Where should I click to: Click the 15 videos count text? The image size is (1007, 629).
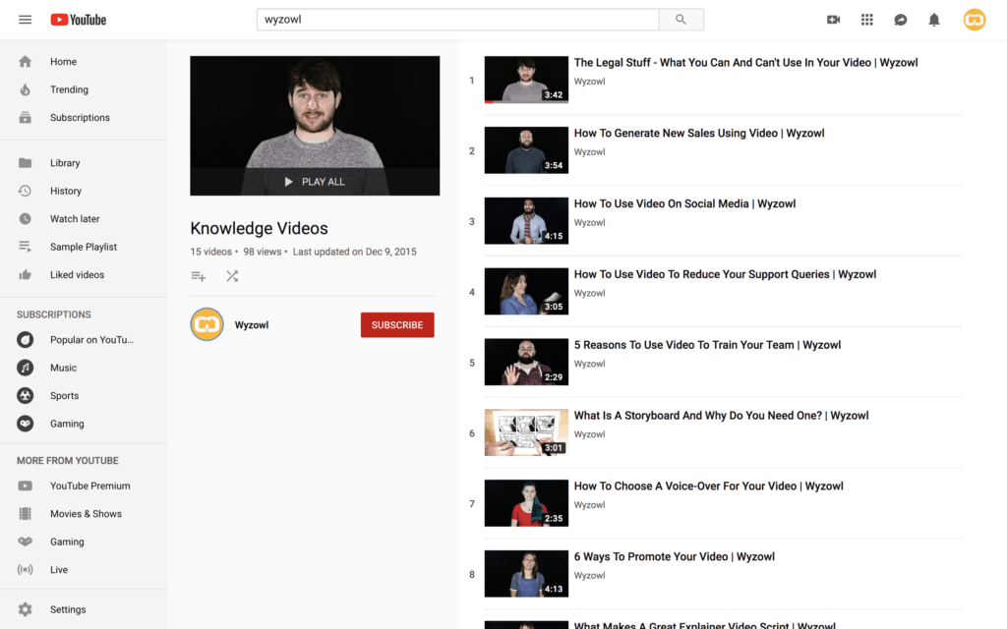click(210, 252)
